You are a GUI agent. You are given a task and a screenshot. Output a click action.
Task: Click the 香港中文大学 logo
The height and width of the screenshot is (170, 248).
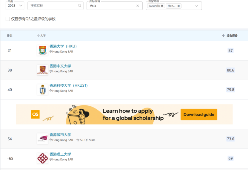[x=43, y=70]
